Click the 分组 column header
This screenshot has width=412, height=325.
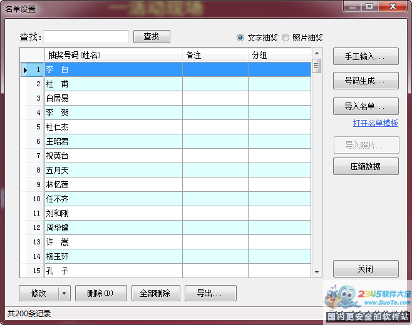tap(279, 55)
